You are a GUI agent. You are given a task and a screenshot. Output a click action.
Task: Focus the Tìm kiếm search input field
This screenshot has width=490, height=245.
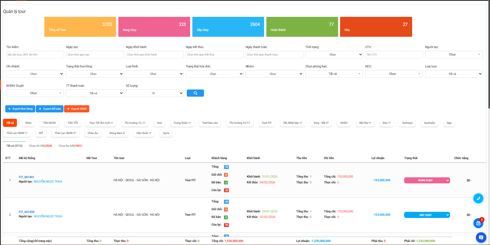click(x=35, y=55)
